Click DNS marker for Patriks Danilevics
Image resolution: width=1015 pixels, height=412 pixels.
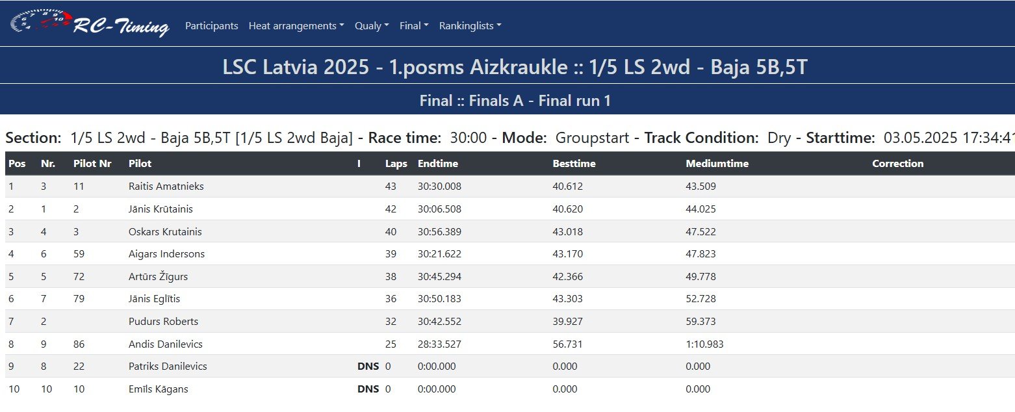click(x=368, y=367)
